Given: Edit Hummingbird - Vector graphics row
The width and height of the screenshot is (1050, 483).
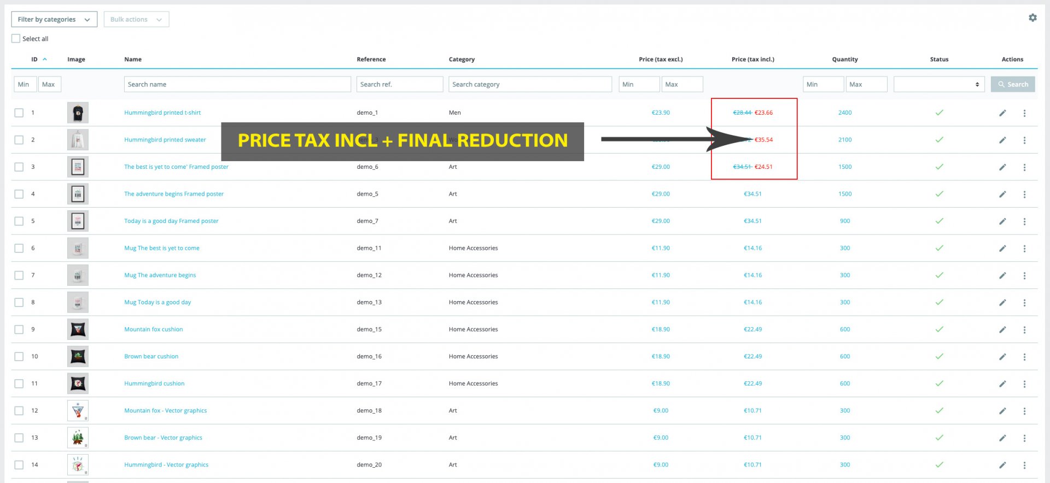Looking at the screenshot, I should tap(1002, 465).
